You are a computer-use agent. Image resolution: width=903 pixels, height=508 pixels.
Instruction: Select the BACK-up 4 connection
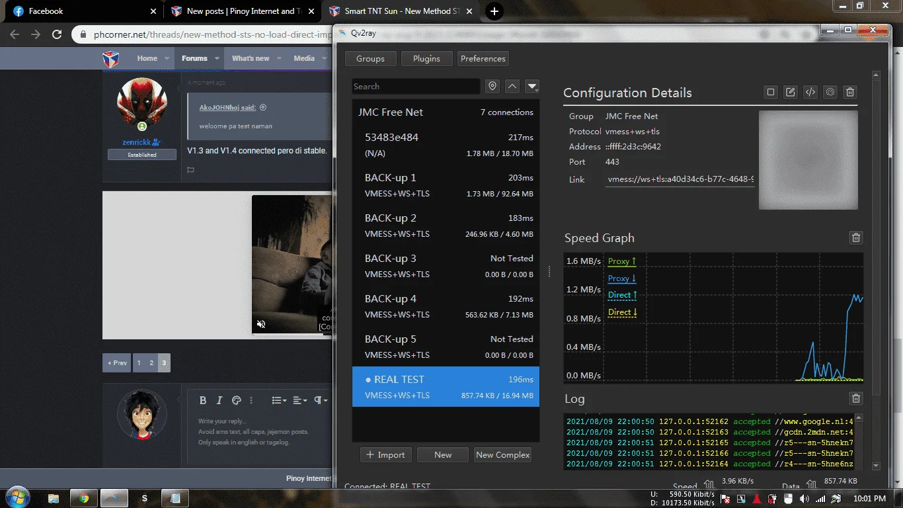(446, 306)
